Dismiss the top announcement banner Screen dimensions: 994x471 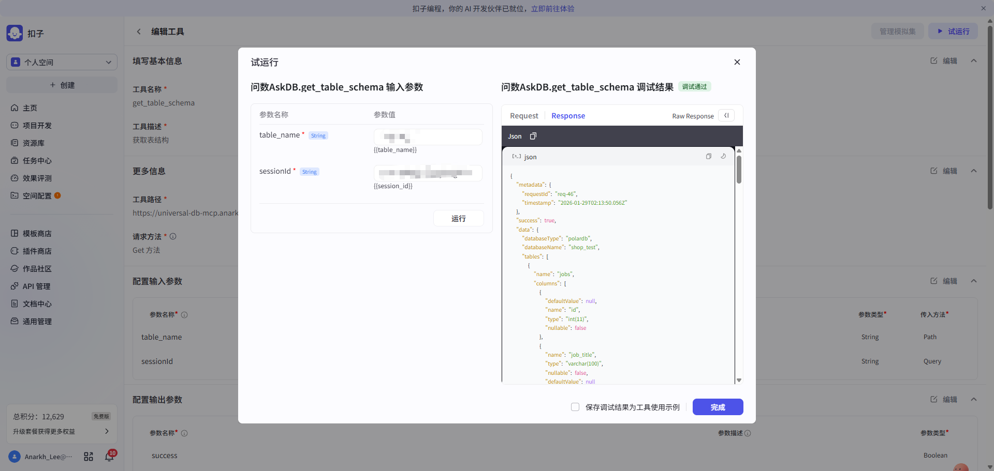pyautogui.click(x=983, y=9)
